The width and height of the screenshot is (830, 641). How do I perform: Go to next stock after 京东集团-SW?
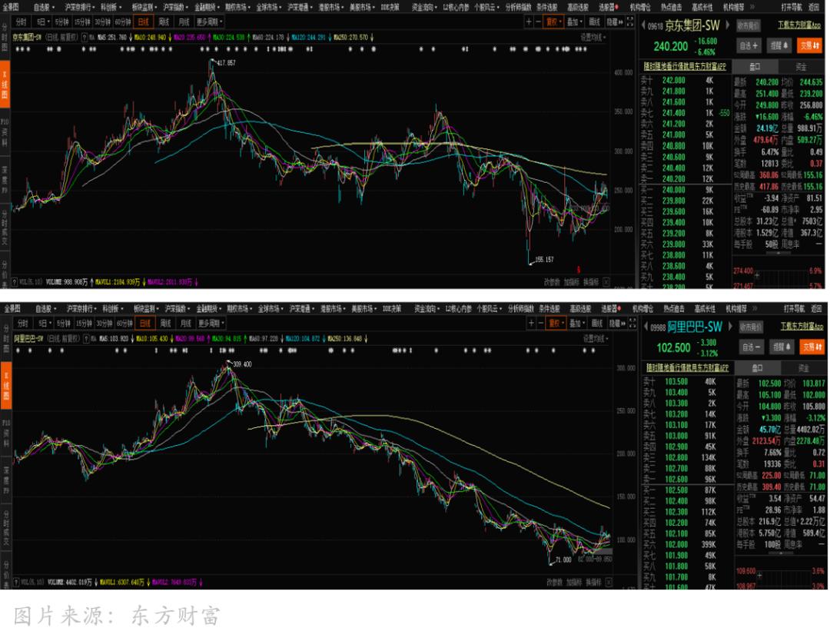click(x=727, y=25)
